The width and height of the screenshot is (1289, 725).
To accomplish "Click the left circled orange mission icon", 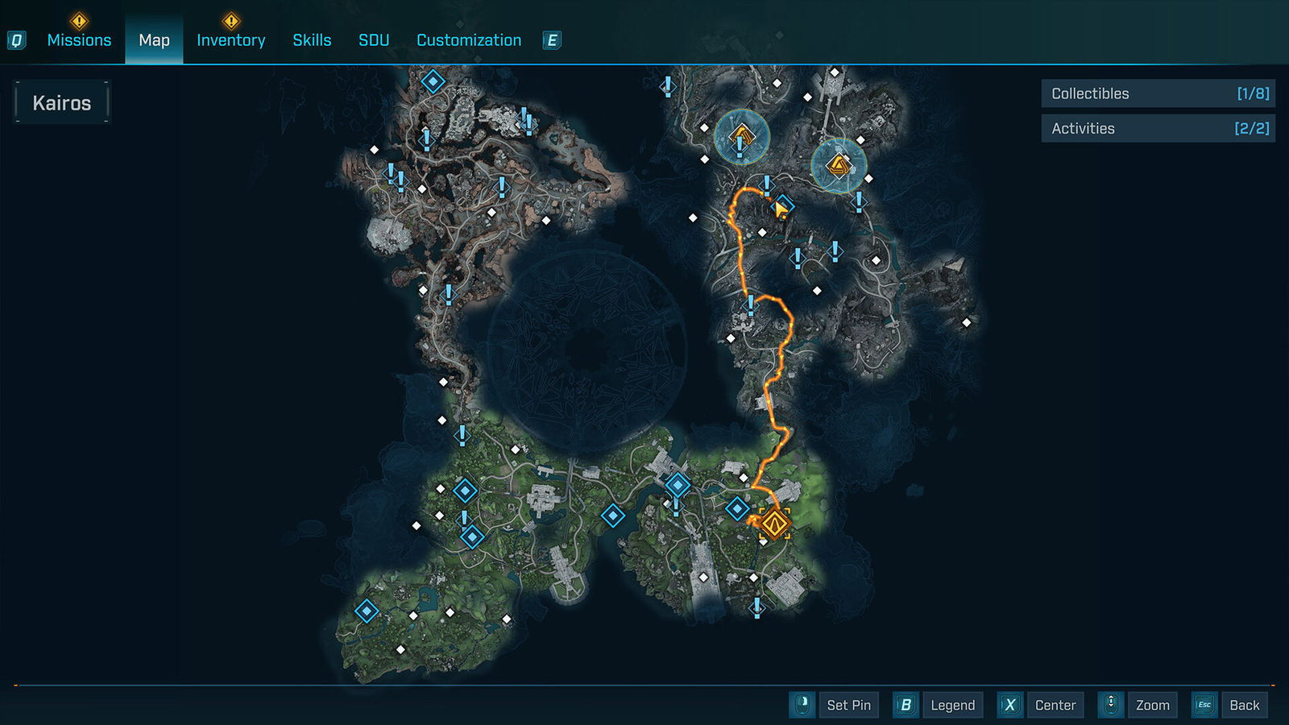I will pos(742,136).
